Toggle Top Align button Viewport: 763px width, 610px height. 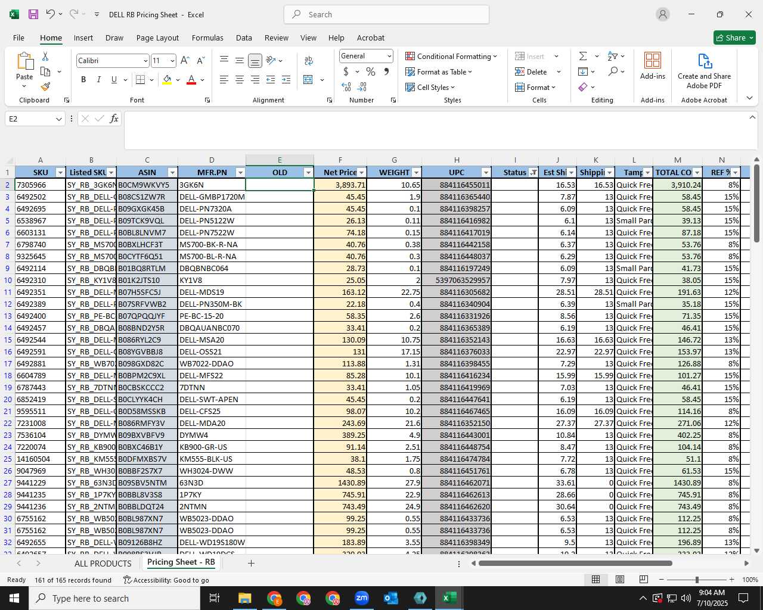(x=224, y=60)
